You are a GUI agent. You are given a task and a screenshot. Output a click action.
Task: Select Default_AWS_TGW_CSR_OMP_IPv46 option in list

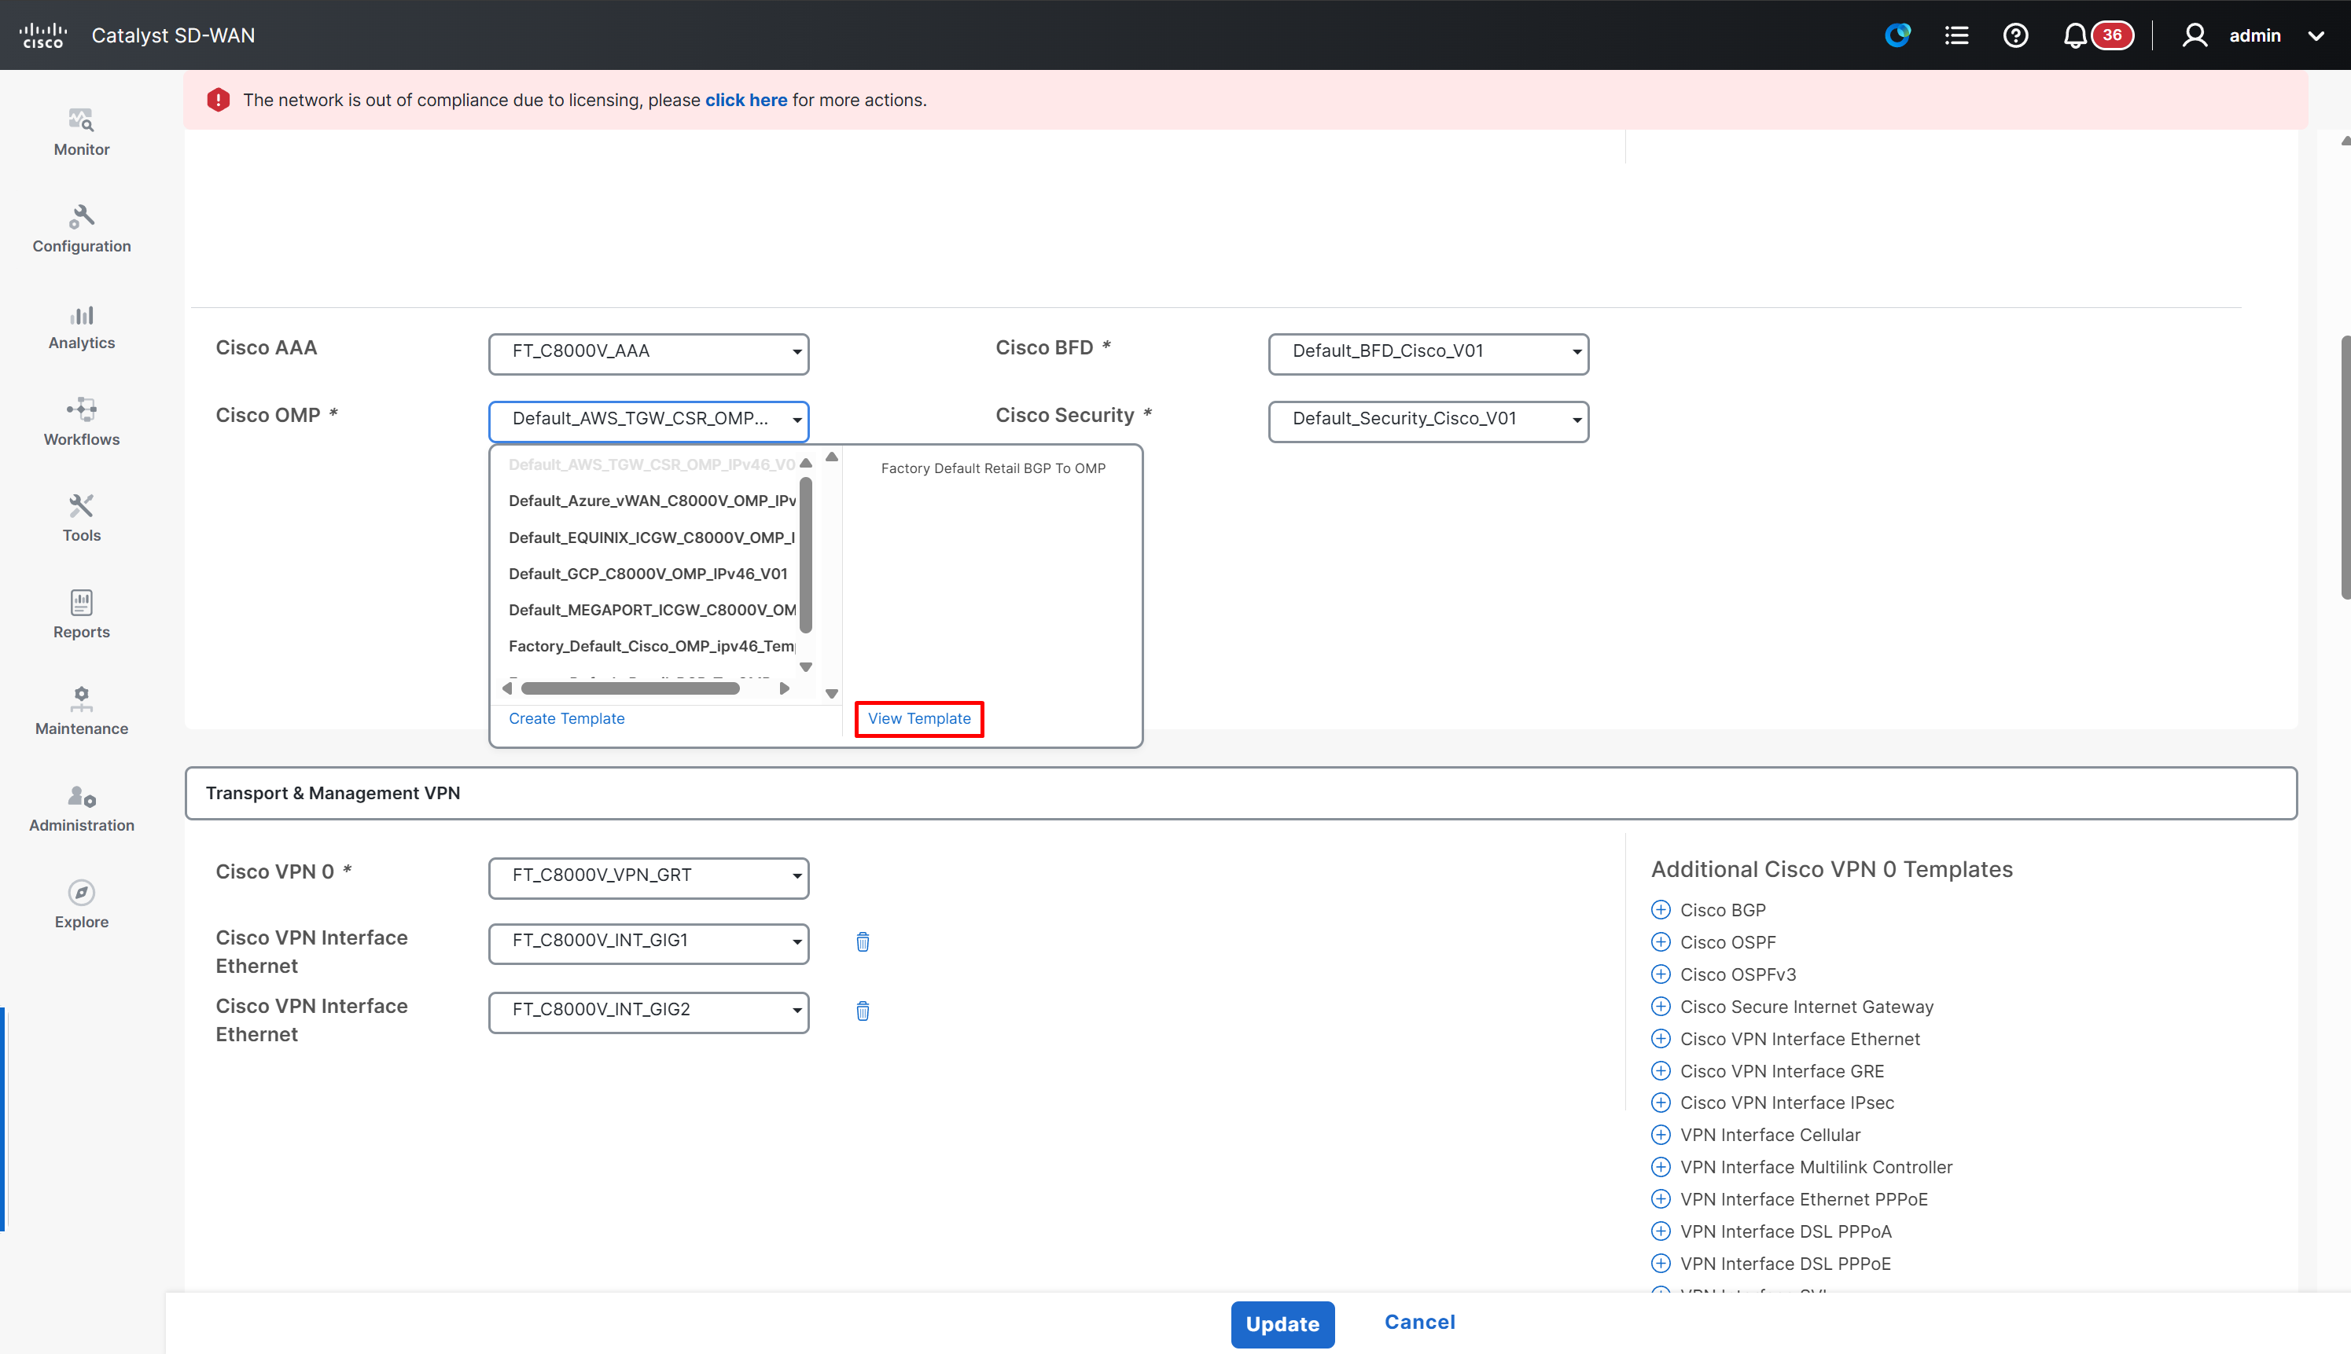pos(652,464)
